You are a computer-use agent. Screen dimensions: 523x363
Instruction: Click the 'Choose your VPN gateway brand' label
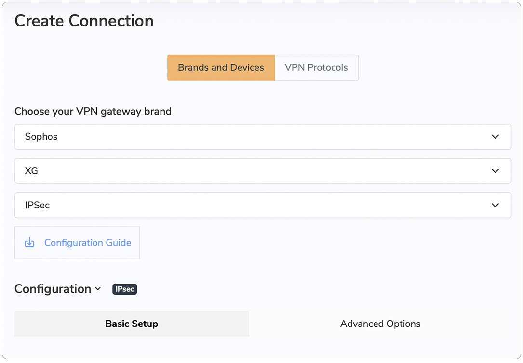pos(93,112)
